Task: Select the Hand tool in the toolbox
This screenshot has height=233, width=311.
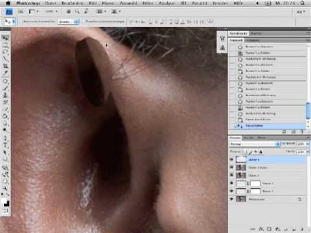Action: pos(5,181)
